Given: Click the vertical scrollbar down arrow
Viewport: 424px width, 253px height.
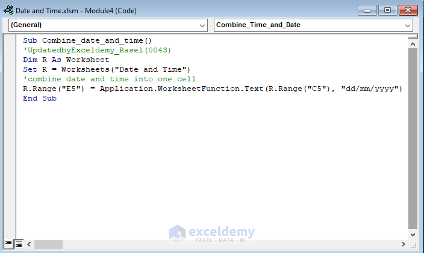Looking at the screenshot, I should (x=413, y=234).
